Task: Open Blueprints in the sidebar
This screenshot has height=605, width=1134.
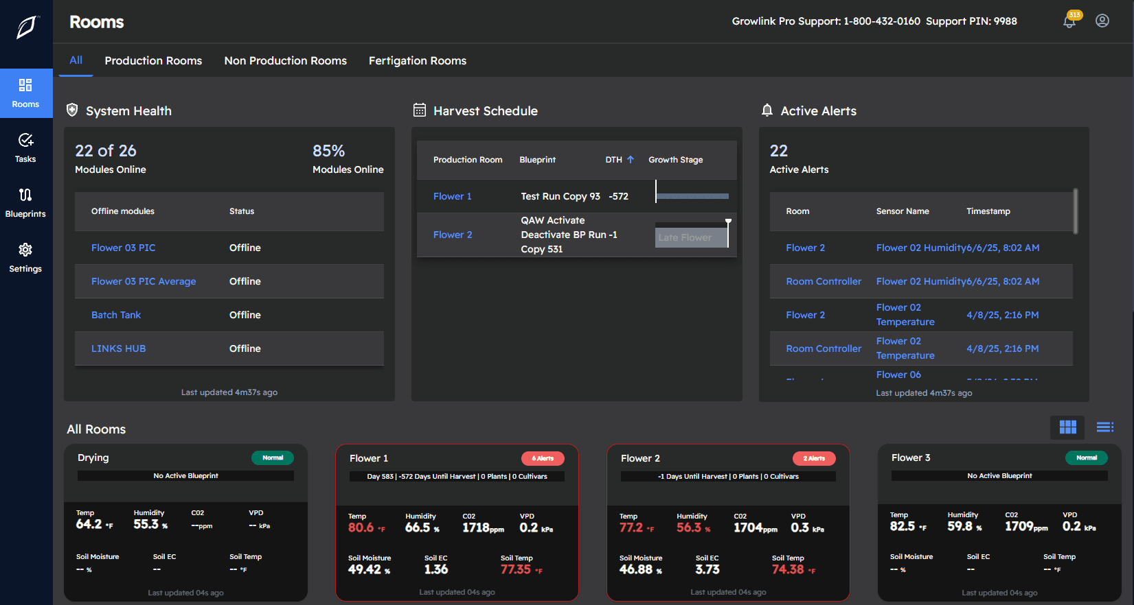Action: coord(25,203)
